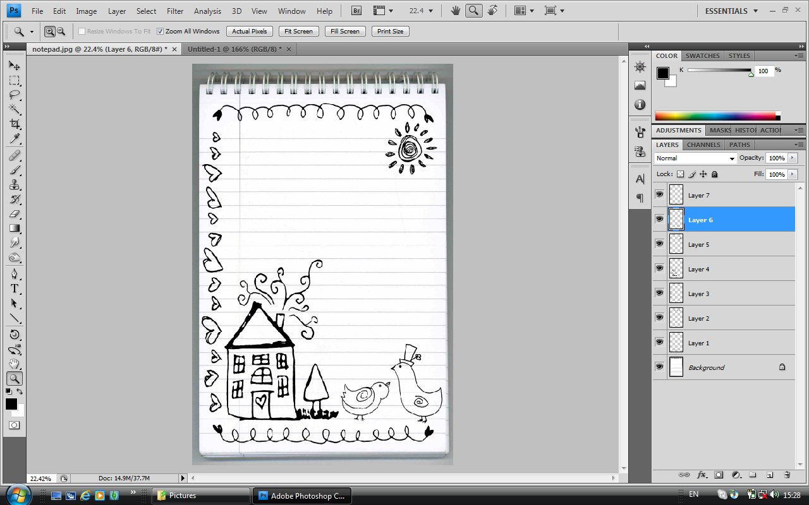
Task: Activate the Zoom tool
Action: tap(15, 379)
